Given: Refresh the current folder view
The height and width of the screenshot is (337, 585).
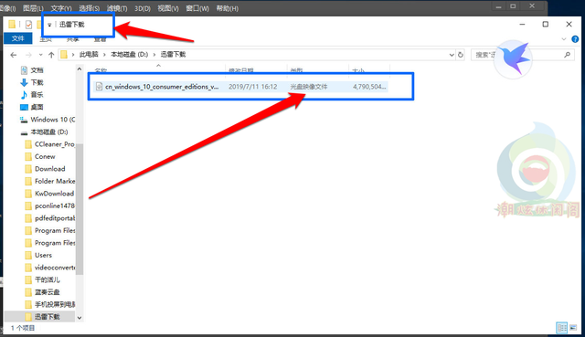Looking at the screenshot, I should pyautogui.click(x=461, y=55).
